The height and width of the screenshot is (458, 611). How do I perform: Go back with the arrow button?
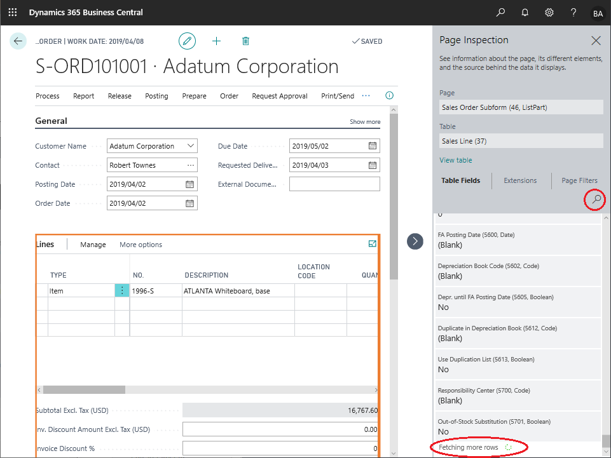point(18,41)
